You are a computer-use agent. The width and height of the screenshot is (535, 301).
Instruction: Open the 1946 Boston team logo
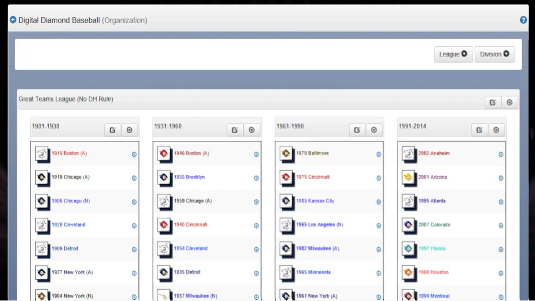click(164, 154)
